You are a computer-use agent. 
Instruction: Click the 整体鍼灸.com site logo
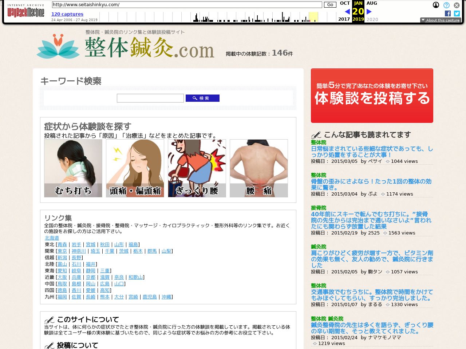126,47
